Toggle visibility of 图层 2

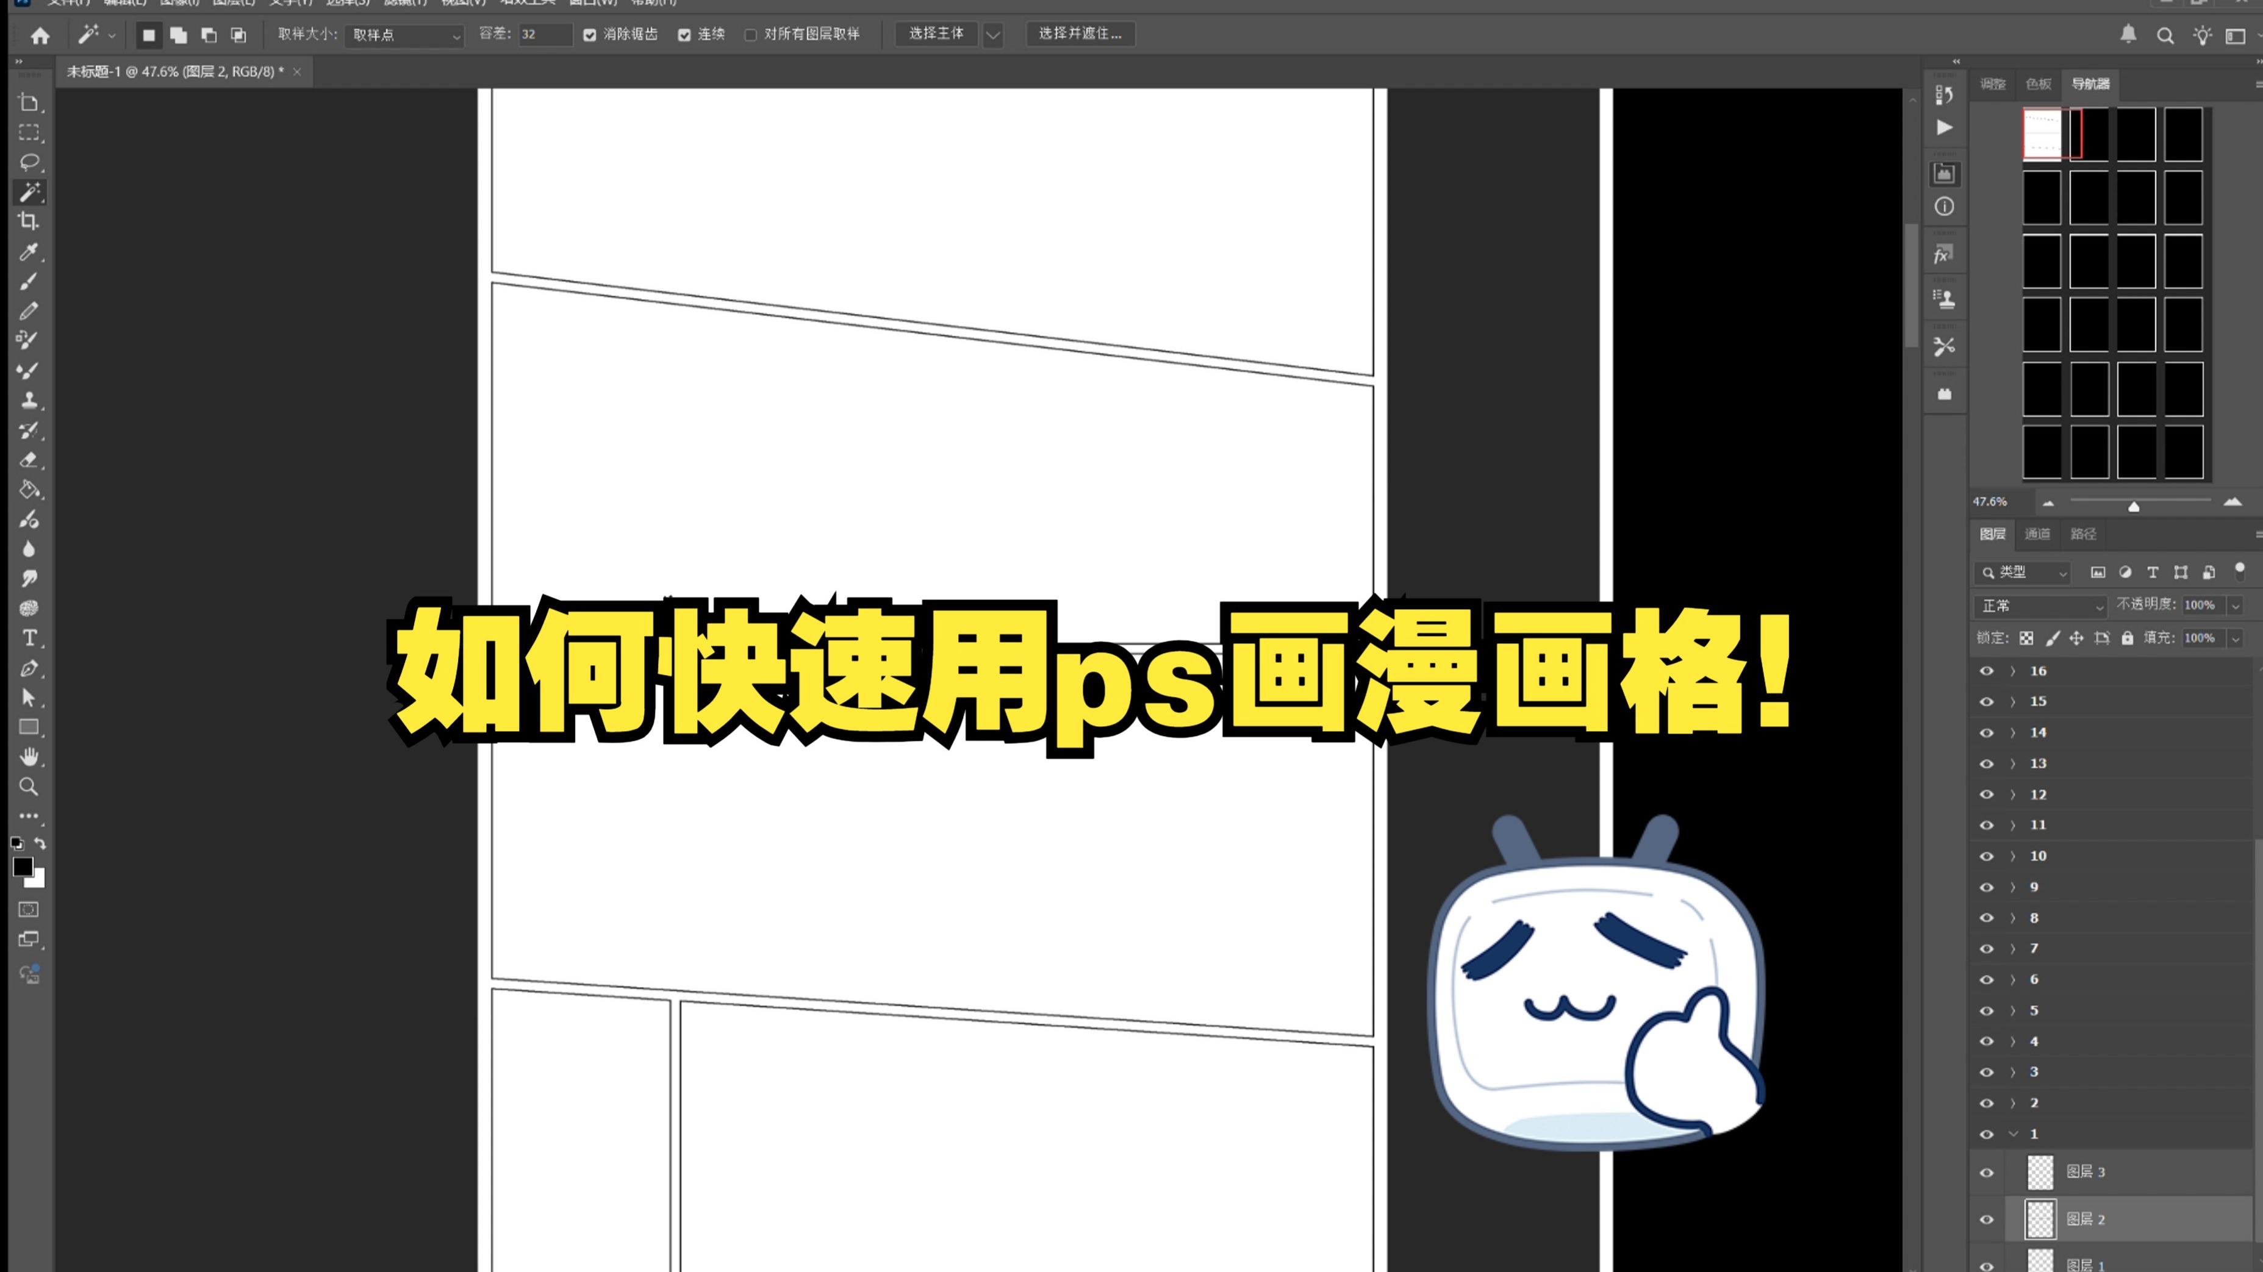tap(1986, 1220)
